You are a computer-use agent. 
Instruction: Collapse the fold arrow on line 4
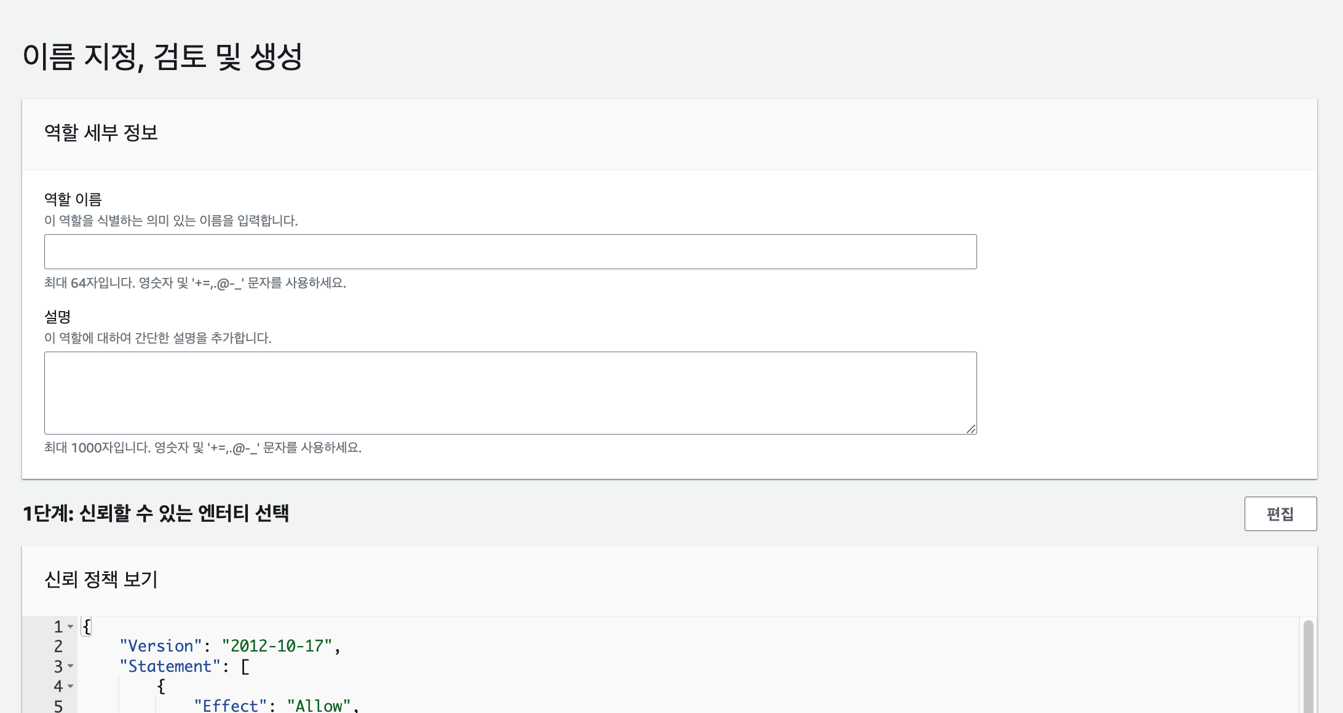click(x=71, y=686)
